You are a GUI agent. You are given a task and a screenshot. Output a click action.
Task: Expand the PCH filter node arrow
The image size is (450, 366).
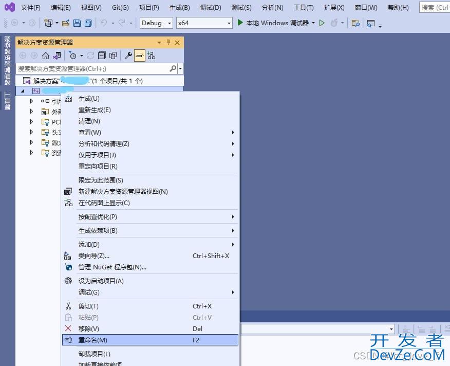pos(31,121)
